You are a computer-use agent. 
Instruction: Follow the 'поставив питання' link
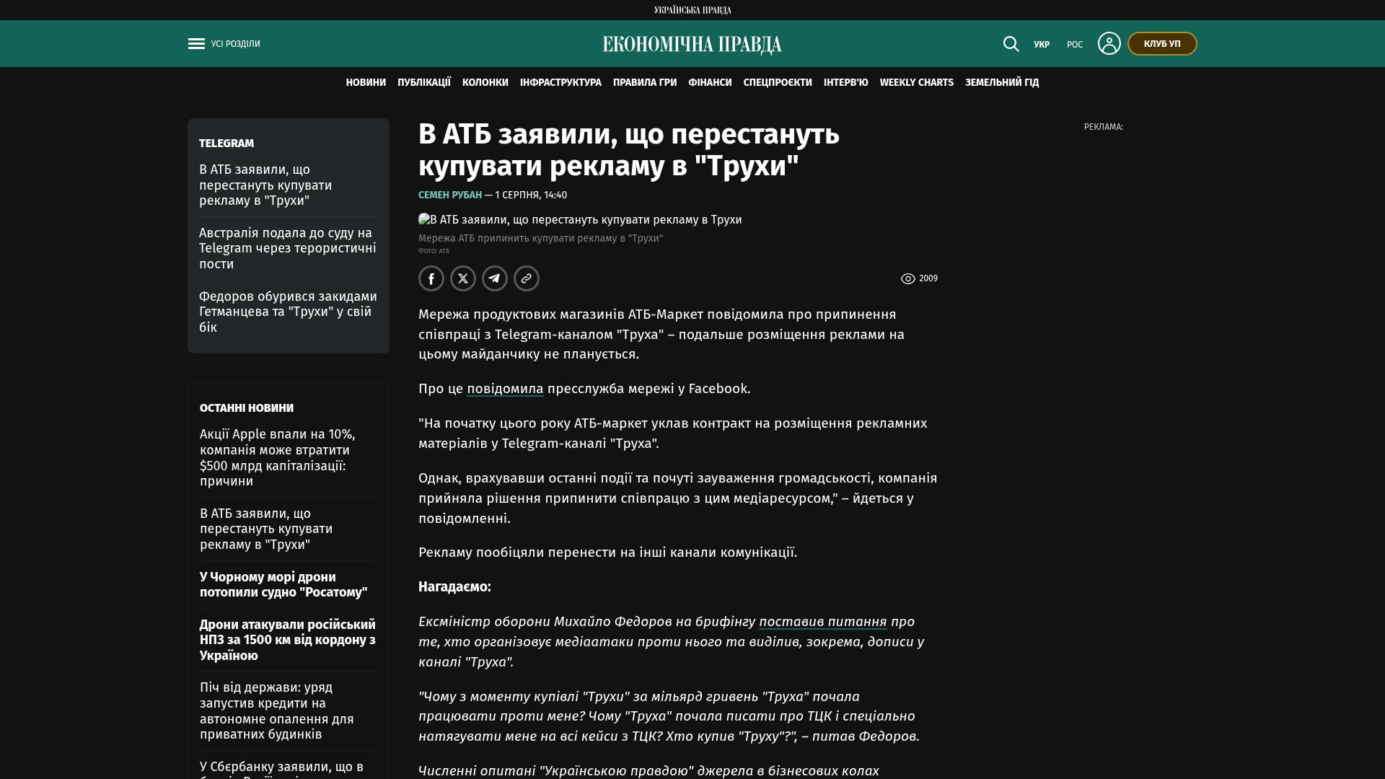pyautogui.click(x=823, y=622)
